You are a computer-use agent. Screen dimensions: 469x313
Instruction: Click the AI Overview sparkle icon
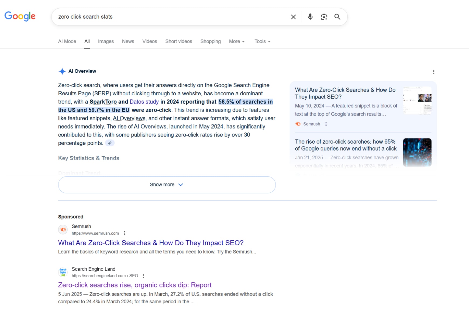pyautogui.click(x=62, y=71)
